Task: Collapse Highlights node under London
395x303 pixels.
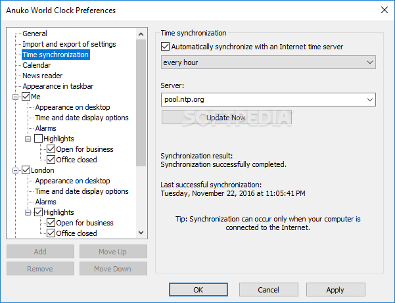Action: pos(28,212)
